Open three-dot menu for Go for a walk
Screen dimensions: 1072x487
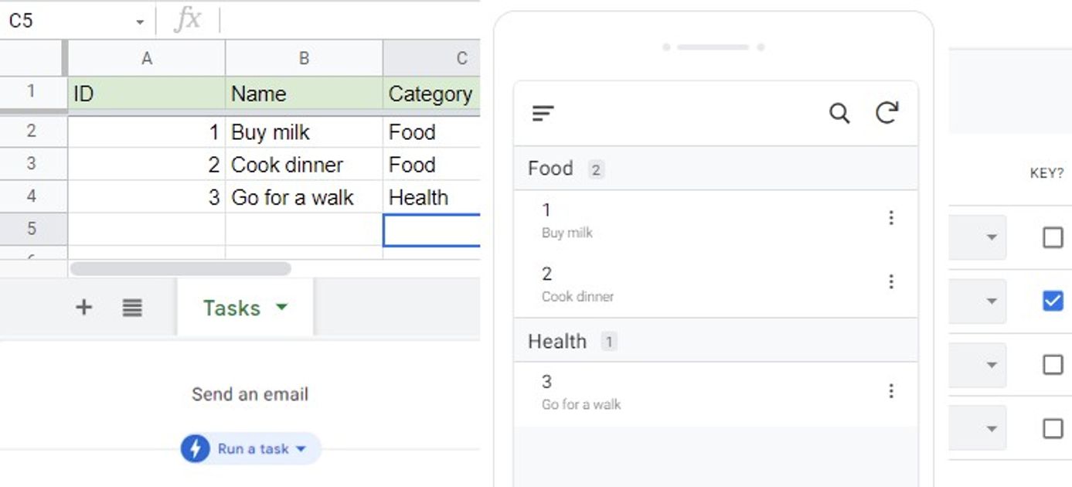tap(891, 391)
